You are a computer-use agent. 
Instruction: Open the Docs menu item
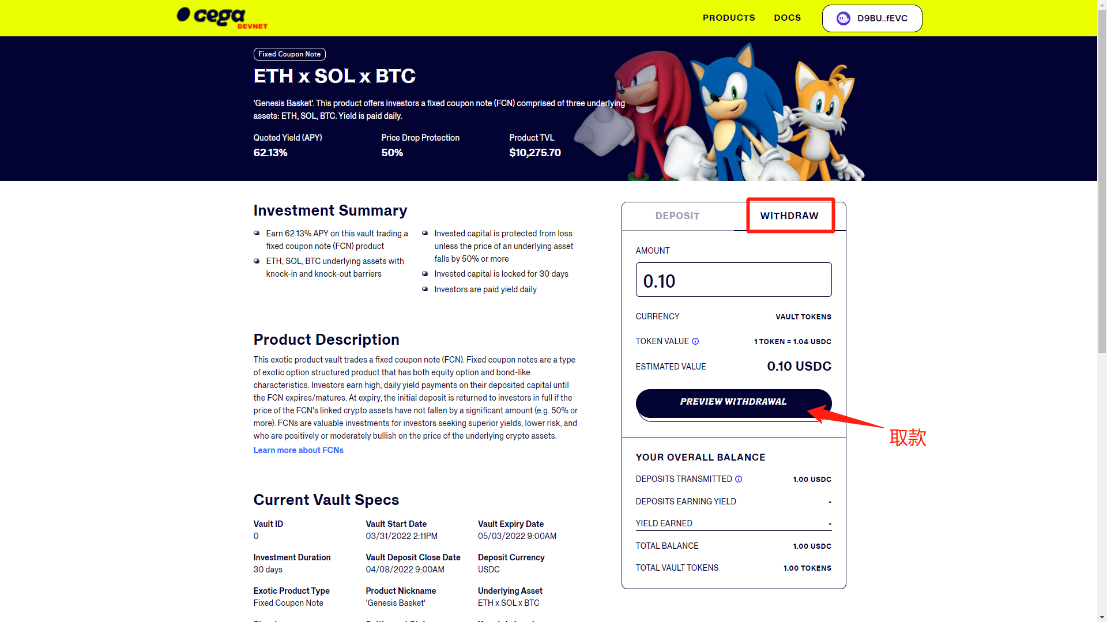coord(788,18)
